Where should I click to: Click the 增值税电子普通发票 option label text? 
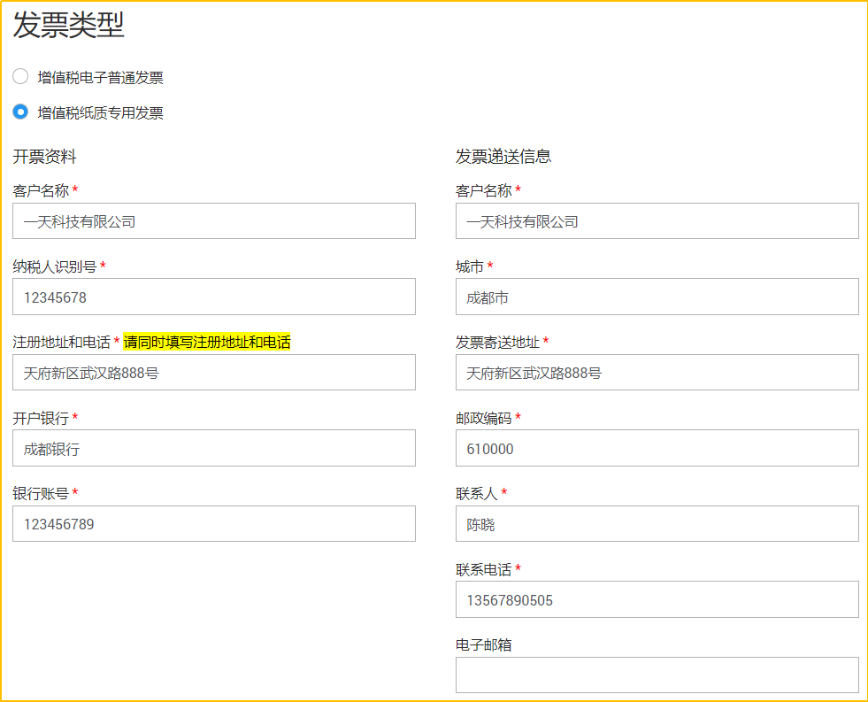click(100, 78)
